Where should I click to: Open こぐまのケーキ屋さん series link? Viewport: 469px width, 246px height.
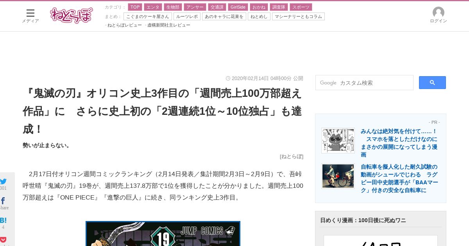pyautogui.click(x=148, y=16)
